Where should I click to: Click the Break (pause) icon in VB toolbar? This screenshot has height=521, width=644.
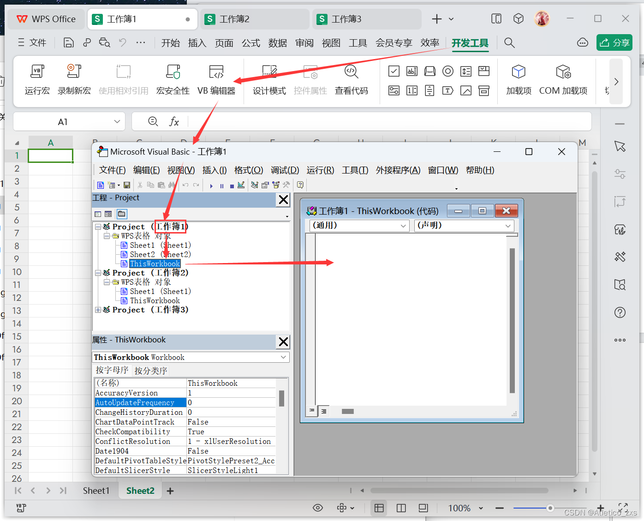[222, 186]
